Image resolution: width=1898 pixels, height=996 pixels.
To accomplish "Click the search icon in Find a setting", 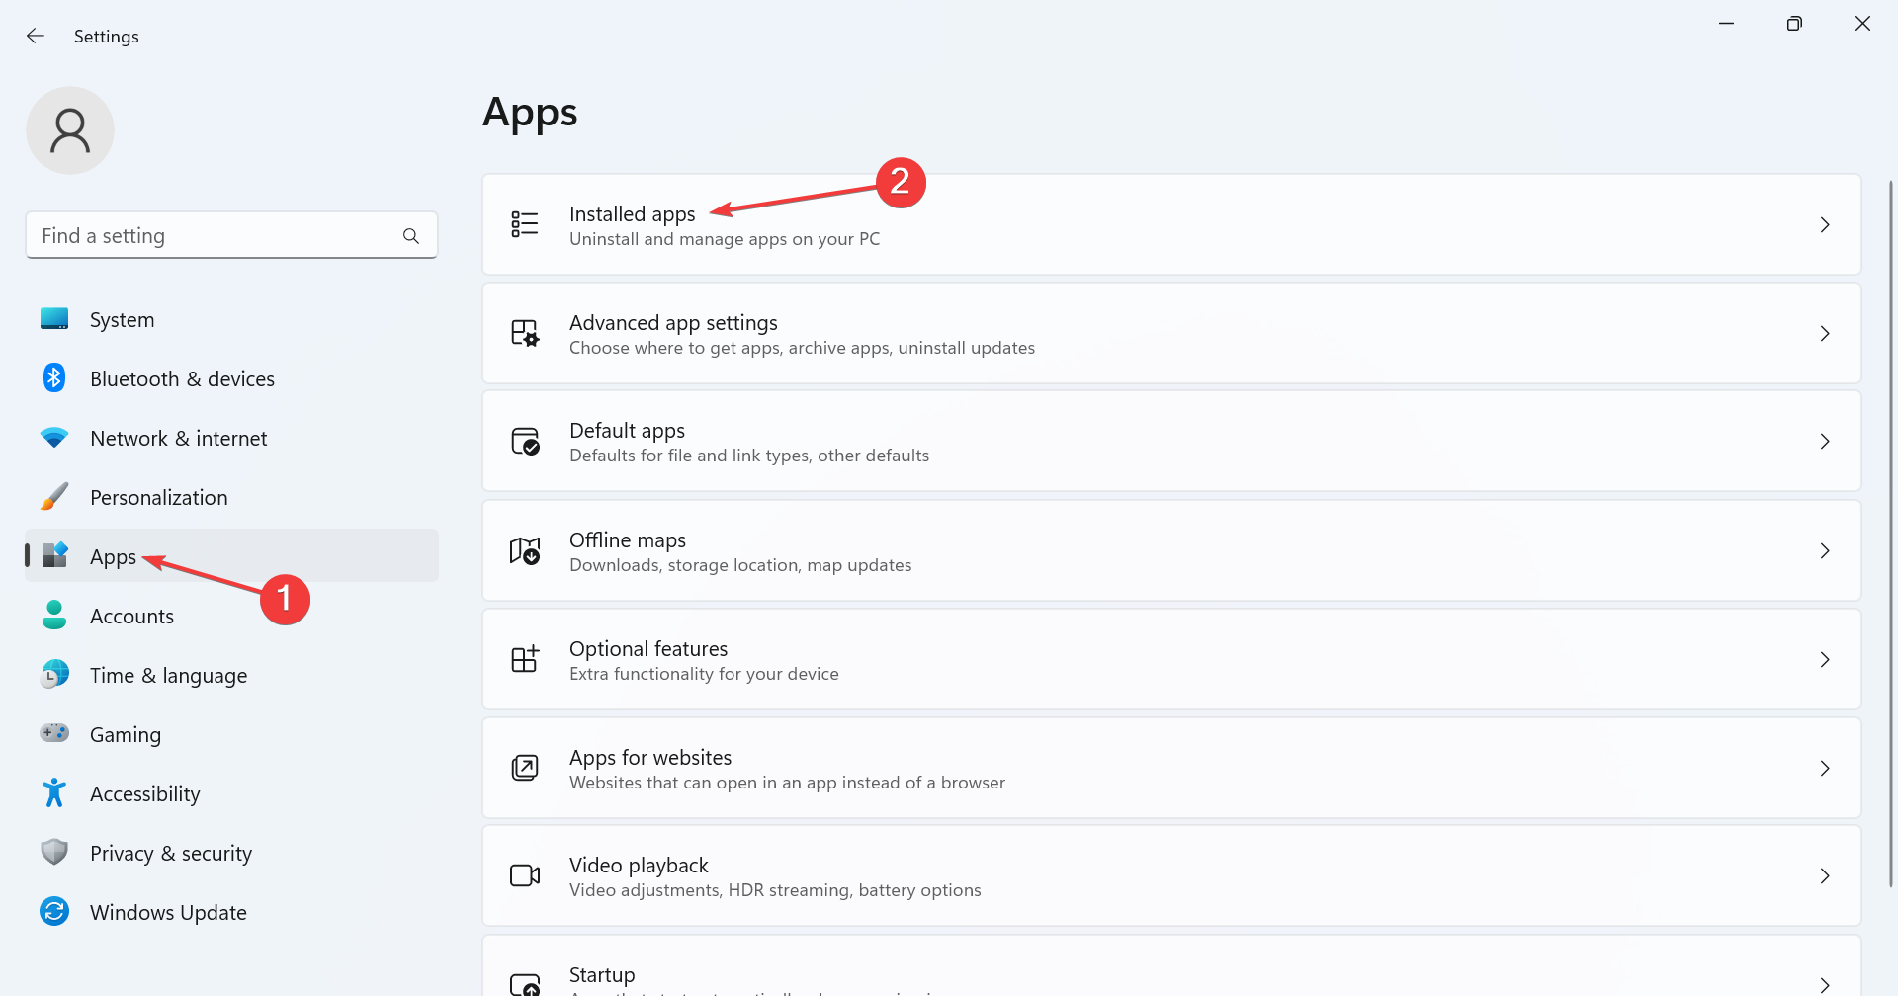I will pyautogui.click(x=411, y=235).
